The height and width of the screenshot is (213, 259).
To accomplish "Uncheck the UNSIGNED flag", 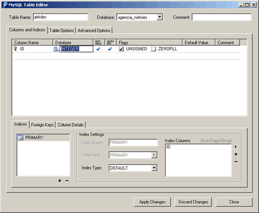I will pos(121,49).
